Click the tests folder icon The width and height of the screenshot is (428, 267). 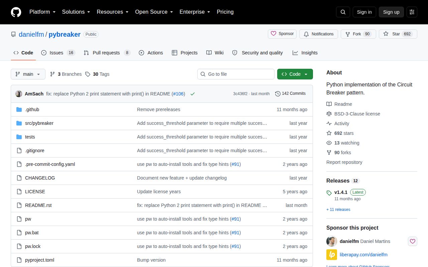pos(19,137)
